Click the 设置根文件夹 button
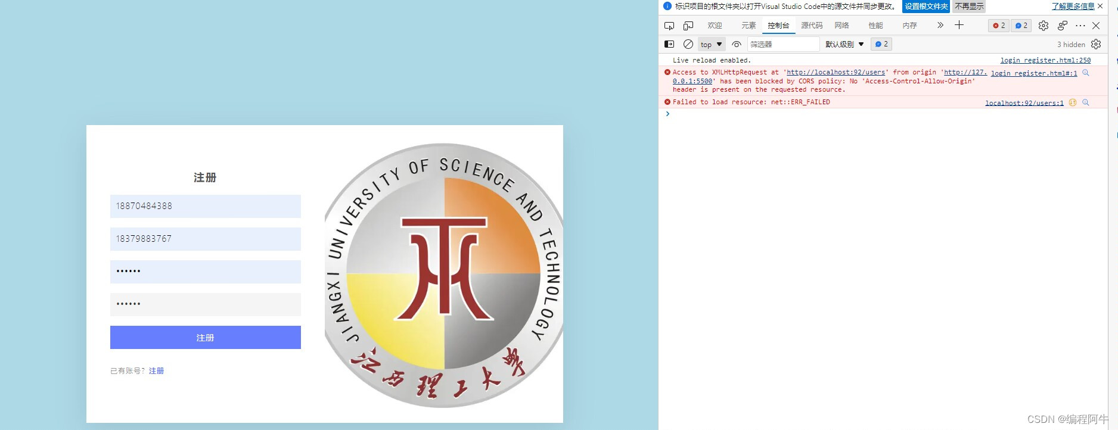Image resolution: width=1118 pixels, height=430 pixels. click(x=926, y=6)
